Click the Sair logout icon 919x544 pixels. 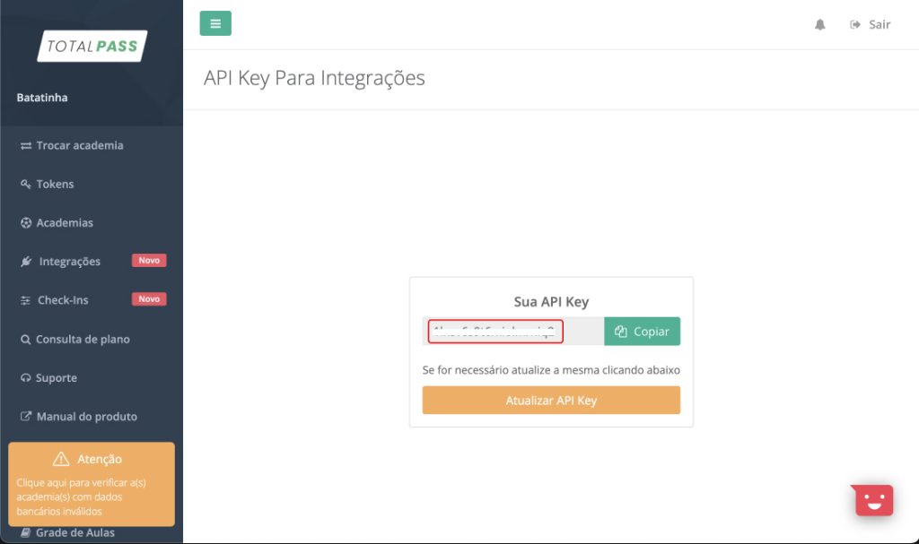coord(855,24)
